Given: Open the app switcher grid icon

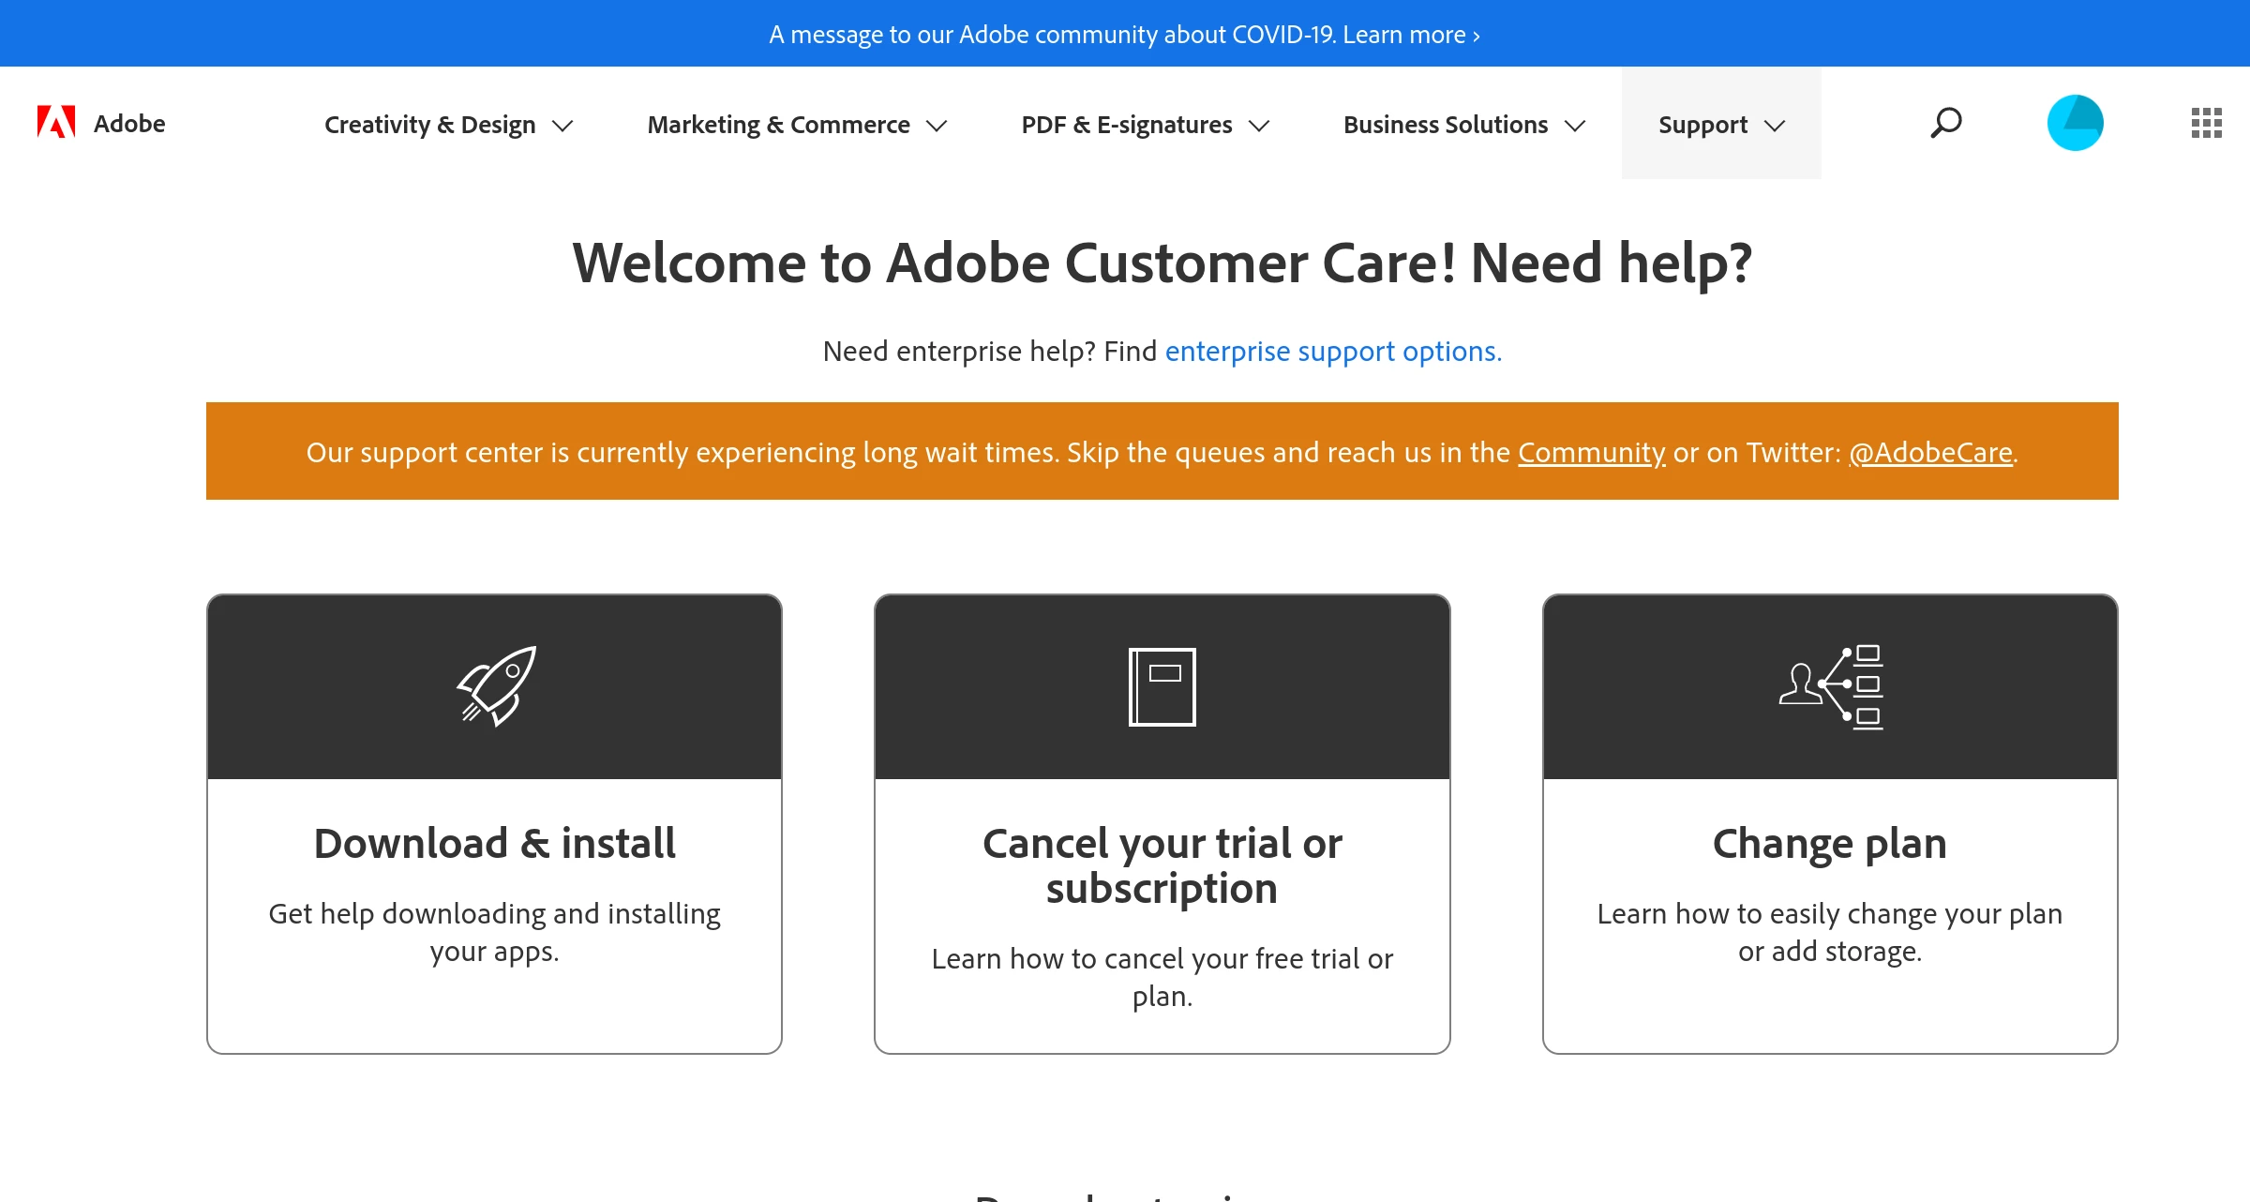Looking at the screenshot, I should click(x=2206, y=123).
